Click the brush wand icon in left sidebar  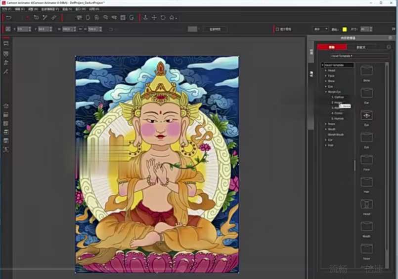[x=6, y=72]
